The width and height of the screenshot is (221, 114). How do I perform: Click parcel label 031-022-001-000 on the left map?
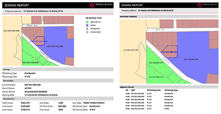click(x=55, y=46)
